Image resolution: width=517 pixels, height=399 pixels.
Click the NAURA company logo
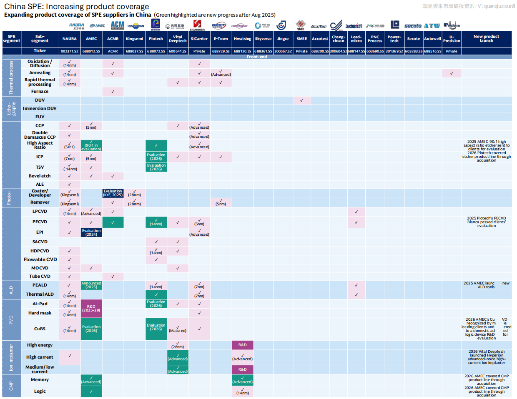point(77,26)
